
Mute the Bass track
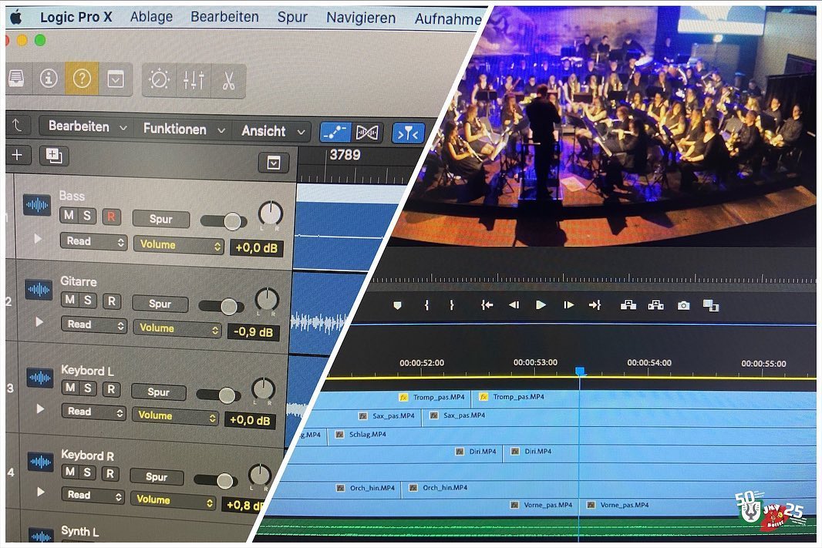click(69, 216)
